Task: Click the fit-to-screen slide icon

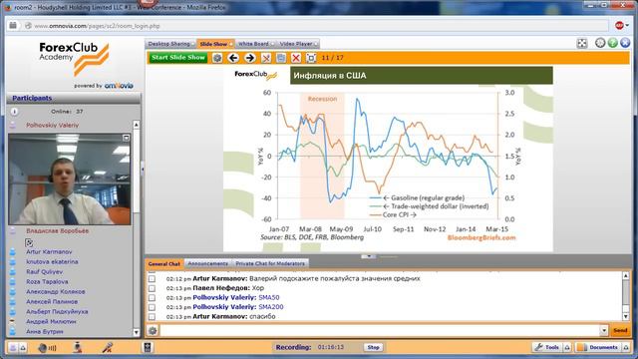Action: (x=311, y=58)
